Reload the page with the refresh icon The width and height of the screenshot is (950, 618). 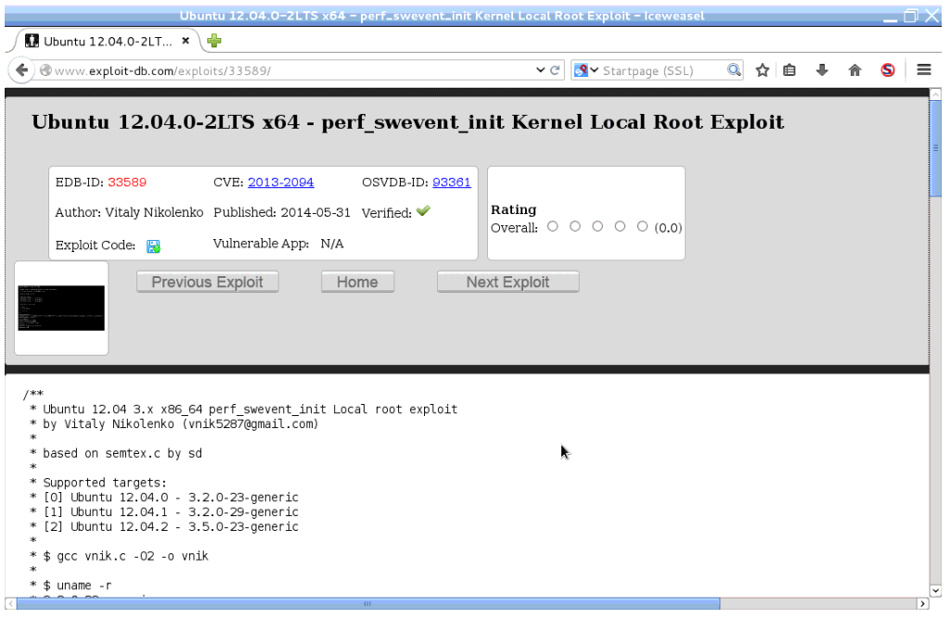(x=555, y=70)
